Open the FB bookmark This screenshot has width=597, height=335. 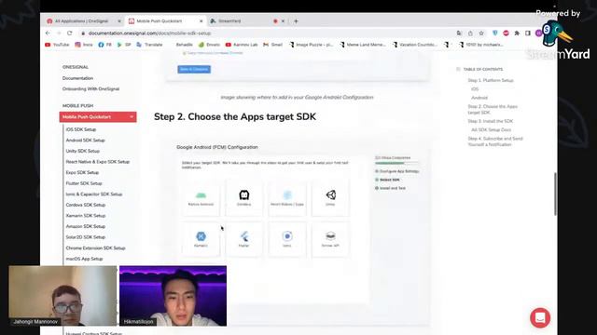(x=104, y=45)
